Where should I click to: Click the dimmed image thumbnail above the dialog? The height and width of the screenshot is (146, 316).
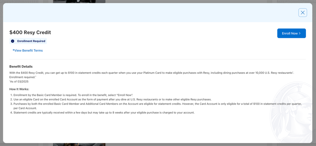[x=79, y=1]
